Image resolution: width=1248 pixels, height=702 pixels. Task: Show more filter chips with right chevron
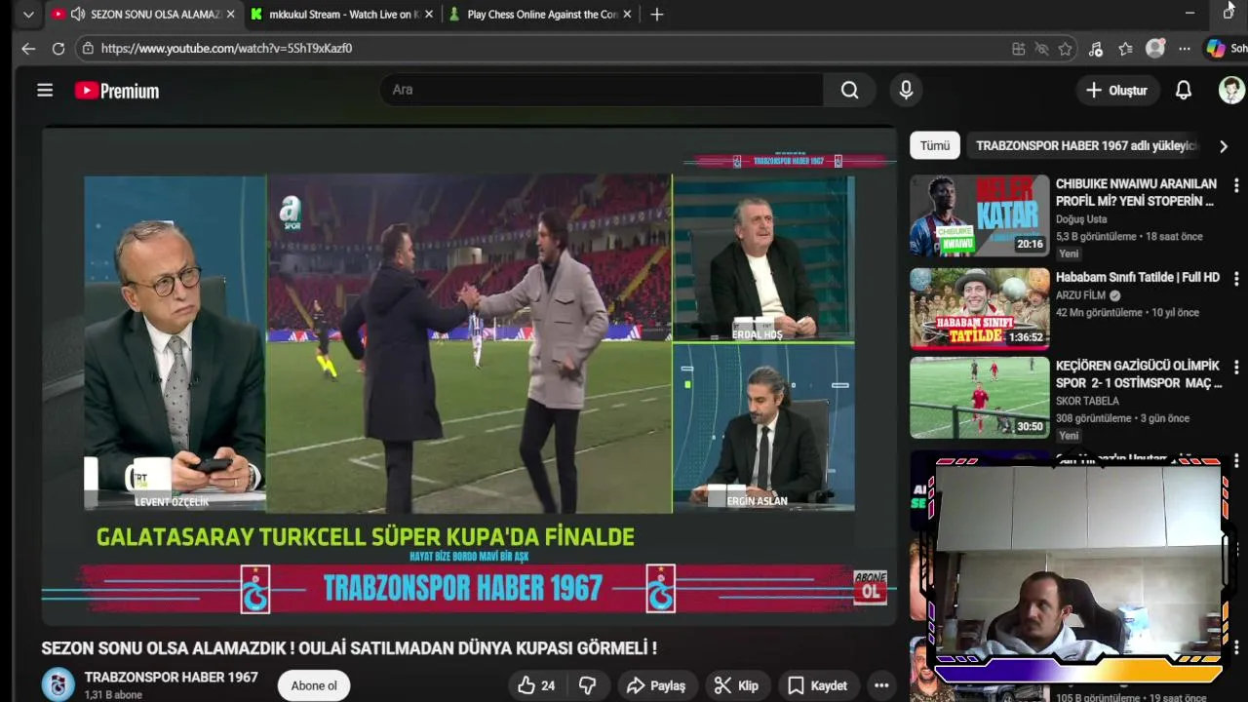coord(1223,146)
